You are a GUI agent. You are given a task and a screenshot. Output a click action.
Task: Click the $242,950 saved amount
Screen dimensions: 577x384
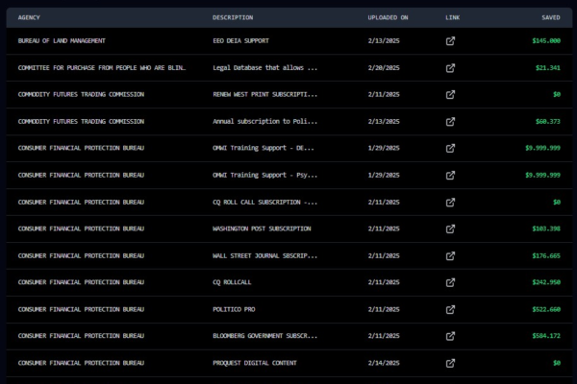tap(546, 282)
